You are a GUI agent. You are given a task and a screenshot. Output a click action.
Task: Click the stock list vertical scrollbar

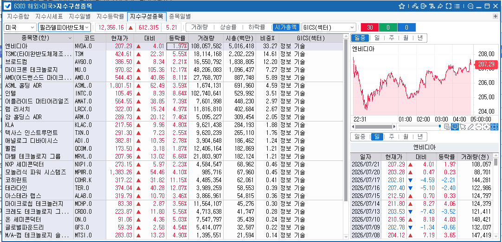(346, 121)
